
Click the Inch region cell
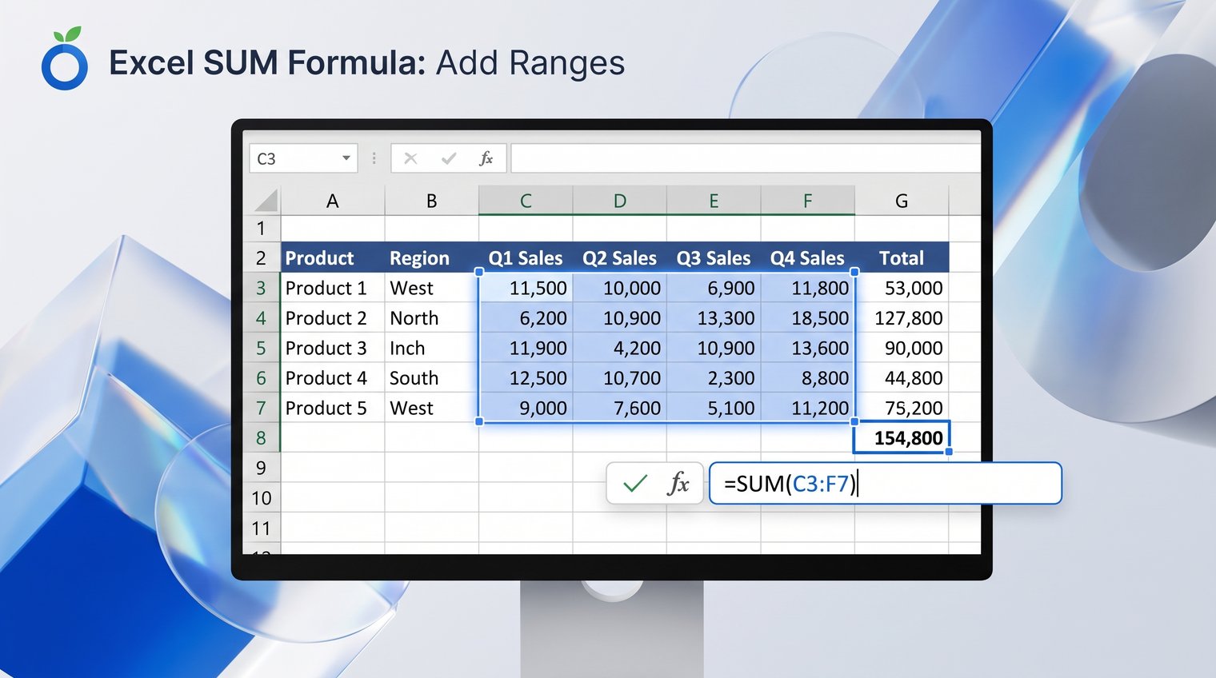click(x=432, y=348)
